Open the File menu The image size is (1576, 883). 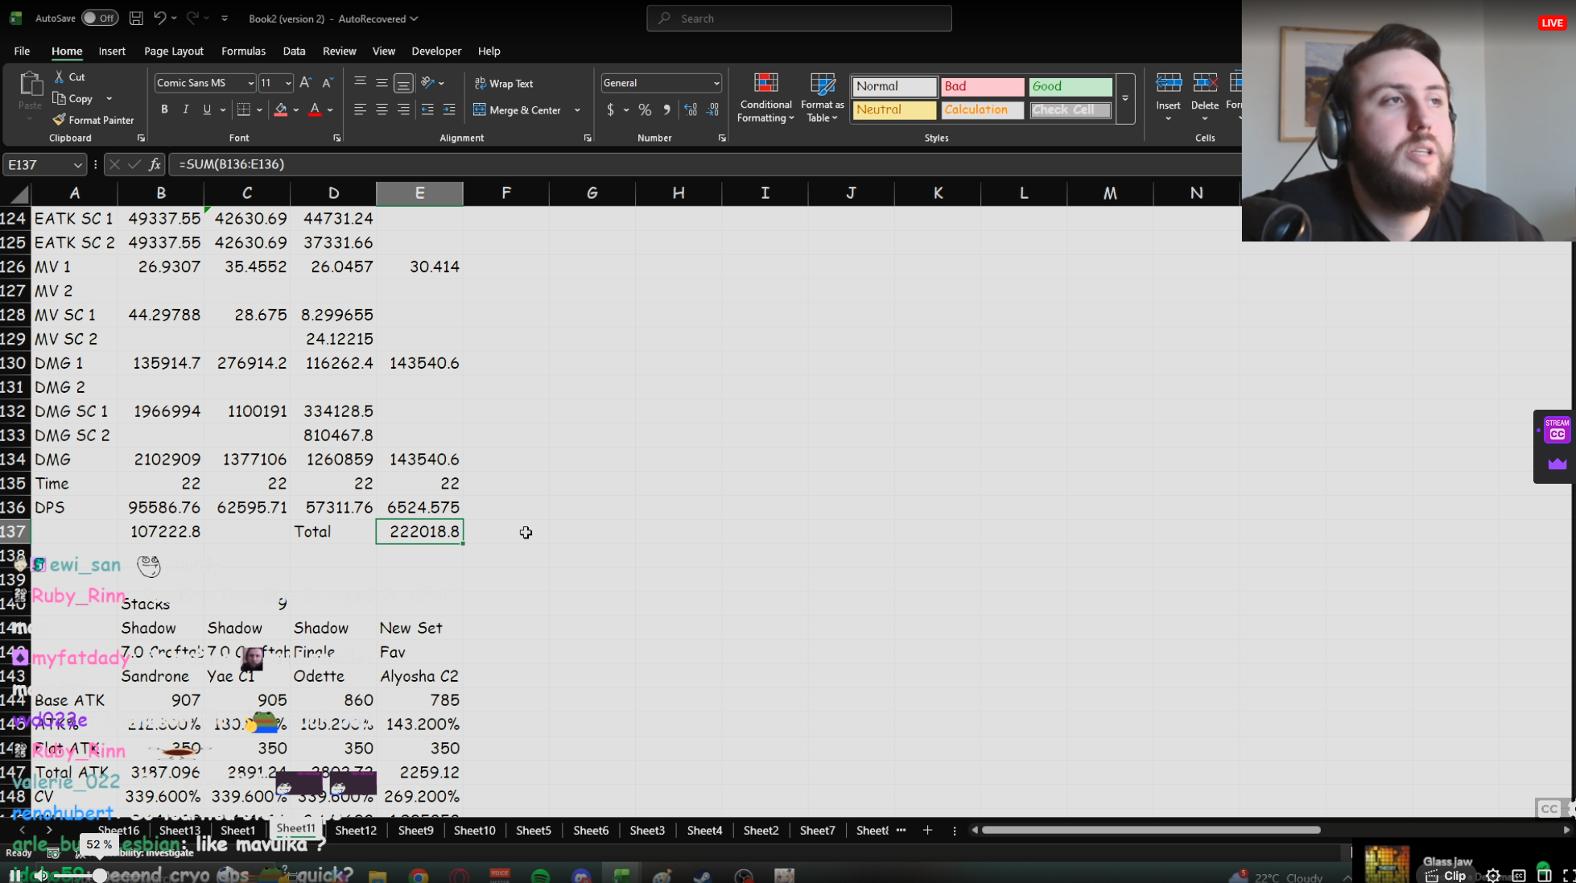[22, 51]
